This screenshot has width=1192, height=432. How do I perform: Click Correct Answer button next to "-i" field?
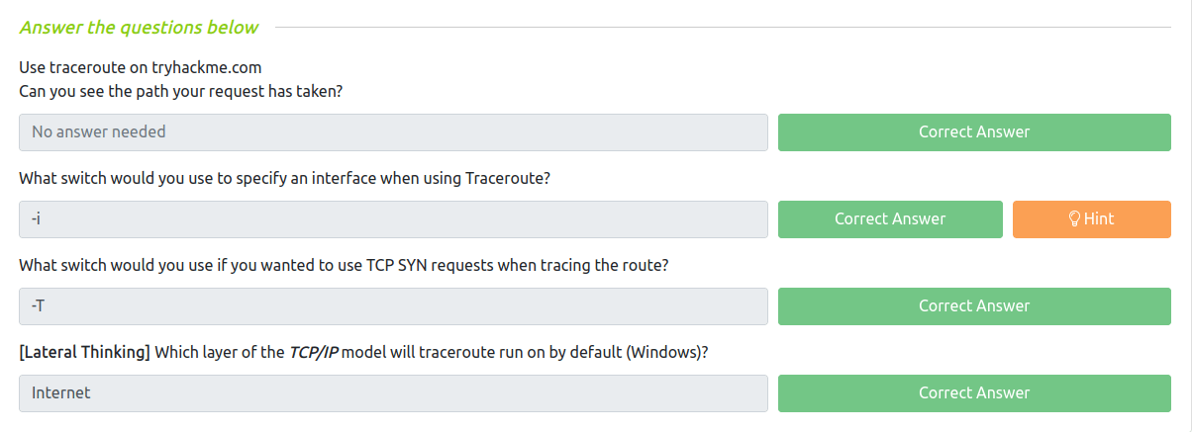pyautogui.click(x=889, y=219)
